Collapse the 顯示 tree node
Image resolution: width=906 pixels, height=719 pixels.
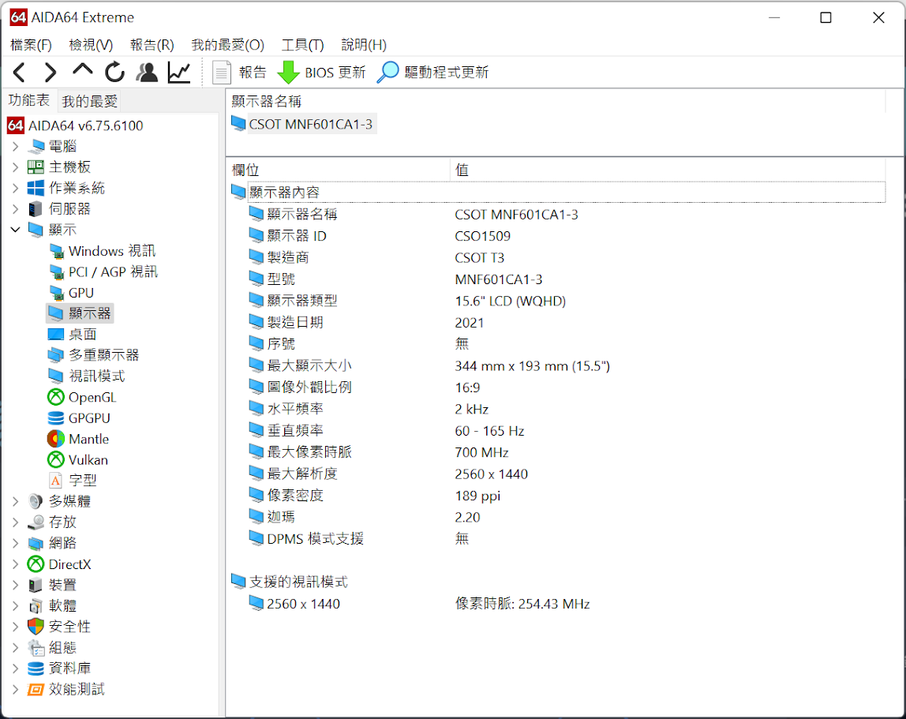click(16, 230)
